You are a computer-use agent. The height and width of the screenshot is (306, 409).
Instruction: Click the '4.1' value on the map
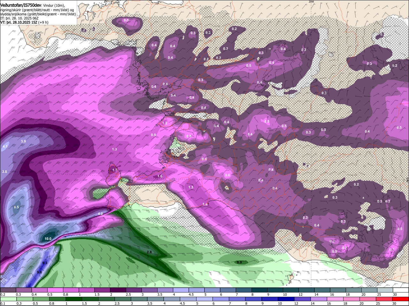[x=5, y=146]
